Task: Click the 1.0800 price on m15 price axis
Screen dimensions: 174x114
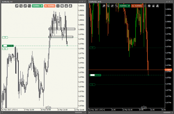Action: pyautogui.click(x=168, y=21)
